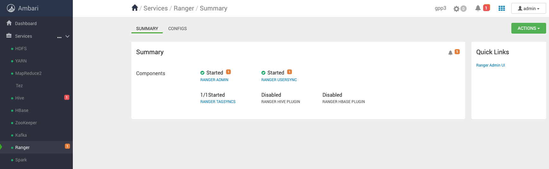Switch to the CONFIGS tab
This screenshot has height=169, width=549.
point(178,29)
